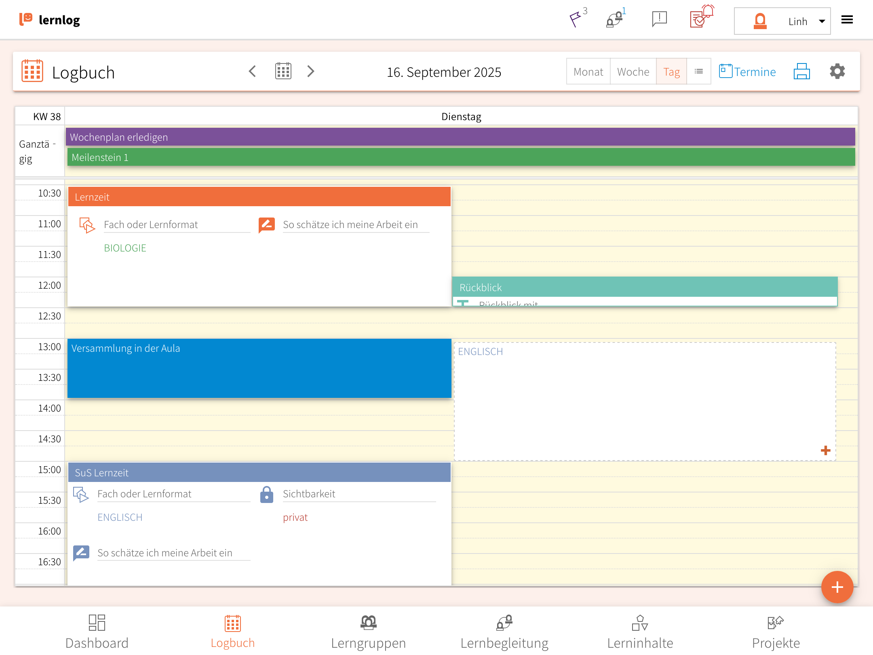Open Dashboard in bottom navigation
The width and height of the screenshot is (873, 655).
point(97,632)
